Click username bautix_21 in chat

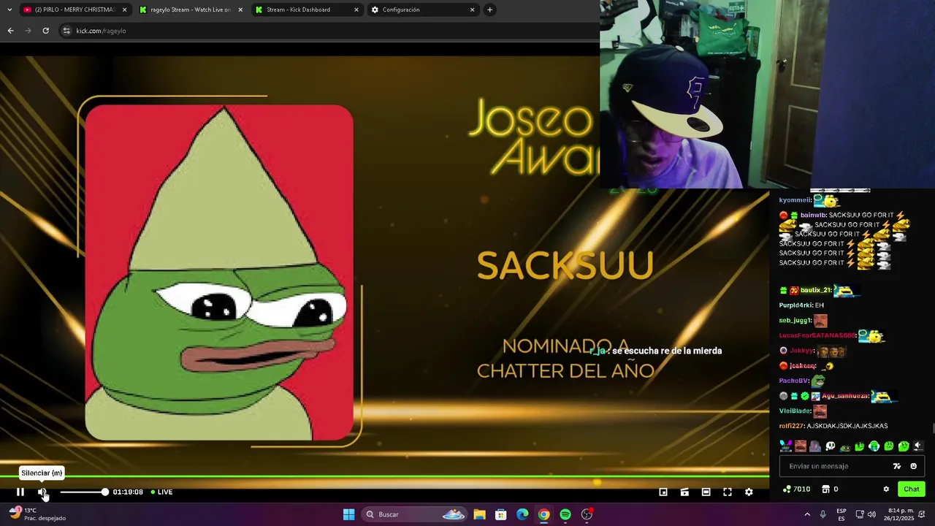pos(816,290)
